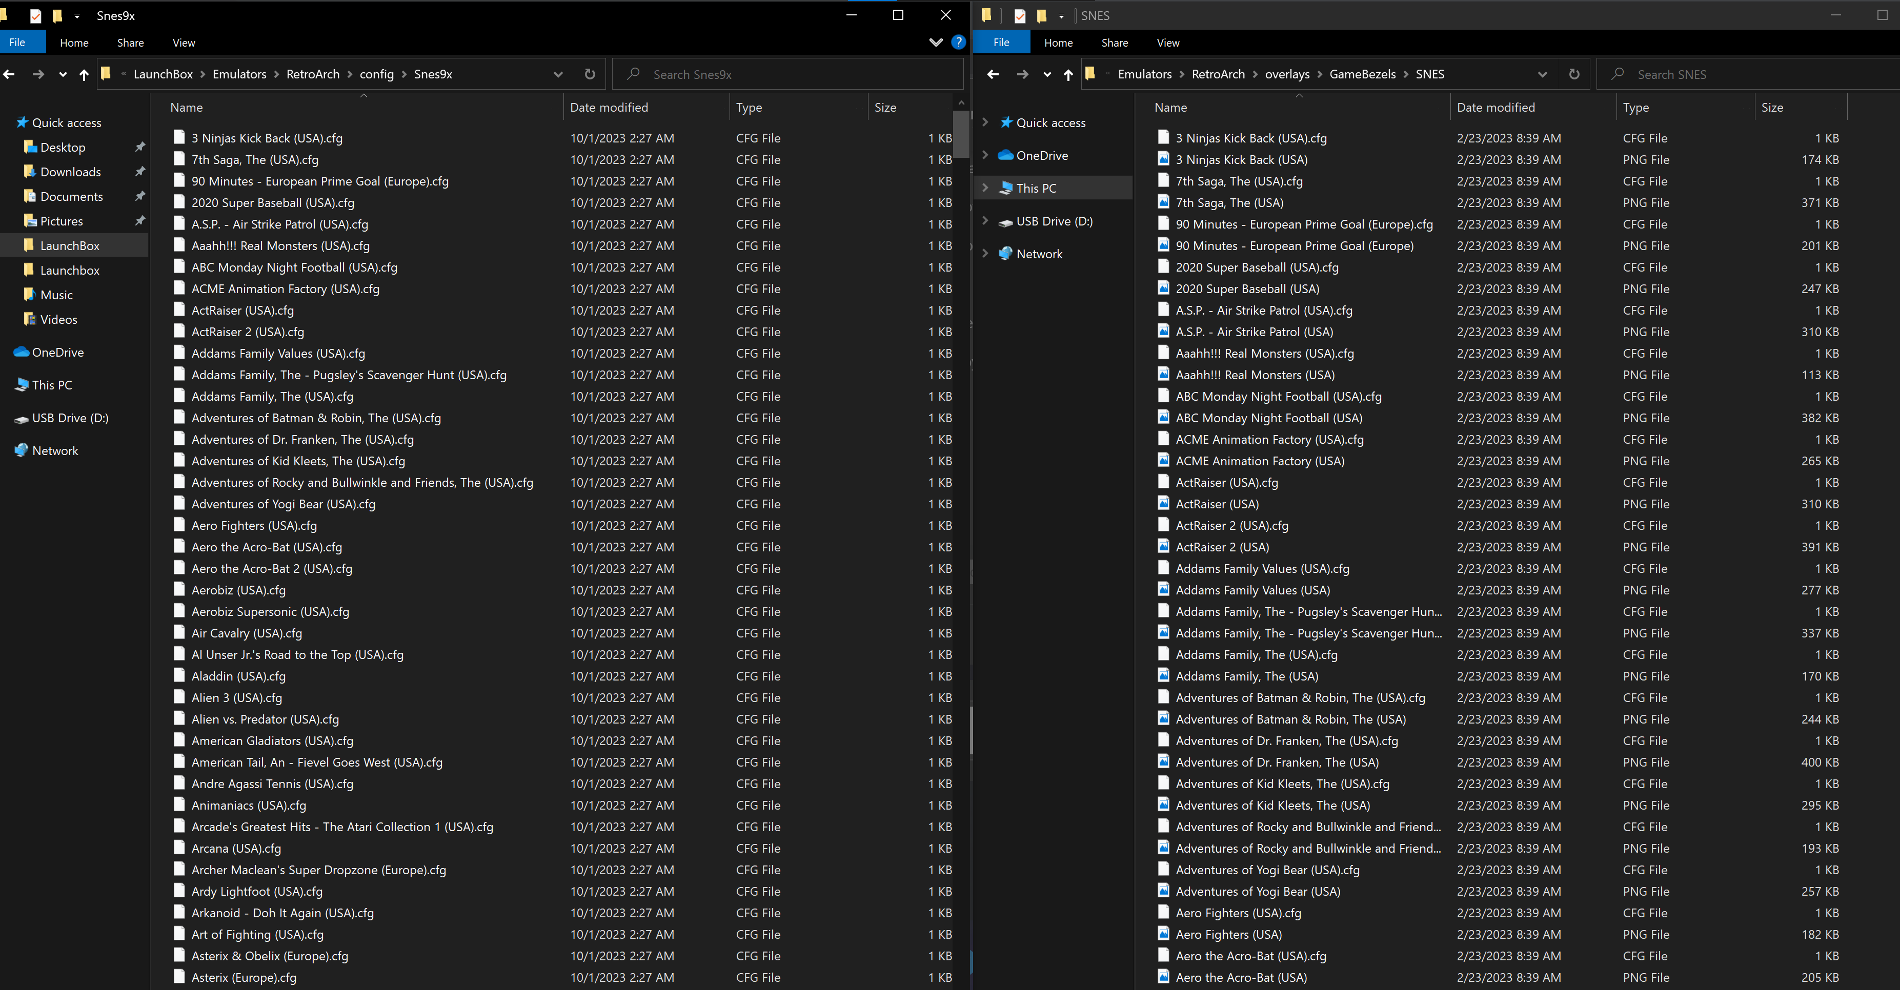Open Home tab in Snes9x window
Viewport: 1900px width, 990px height.
click(x=74, y=43)
